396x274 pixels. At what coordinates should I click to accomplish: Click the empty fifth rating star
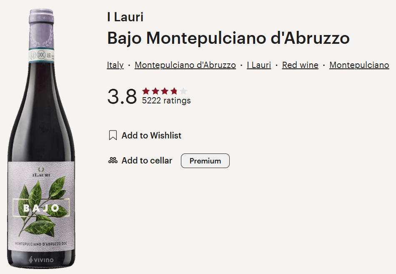183,91
